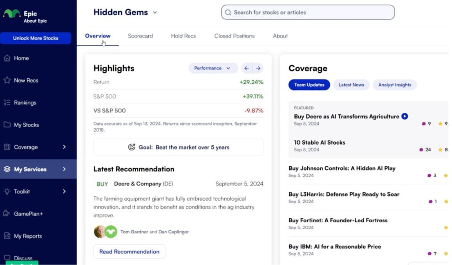Open the Performance dropdown in Highlights
The width and height of the screenshot is (452, 265).
213,68
